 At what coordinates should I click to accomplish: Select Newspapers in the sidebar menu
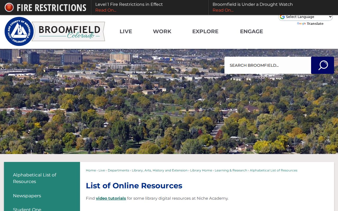pos(27,196)
